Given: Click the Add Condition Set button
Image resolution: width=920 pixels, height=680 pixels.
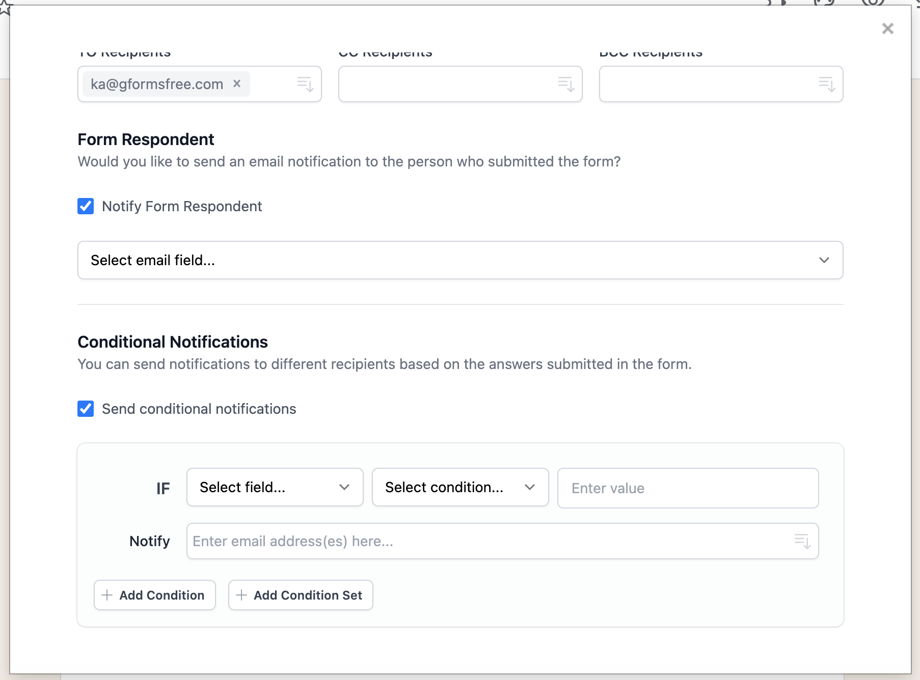Looking at the screenshot, I should pyautogui.click(x=301, y=595).
